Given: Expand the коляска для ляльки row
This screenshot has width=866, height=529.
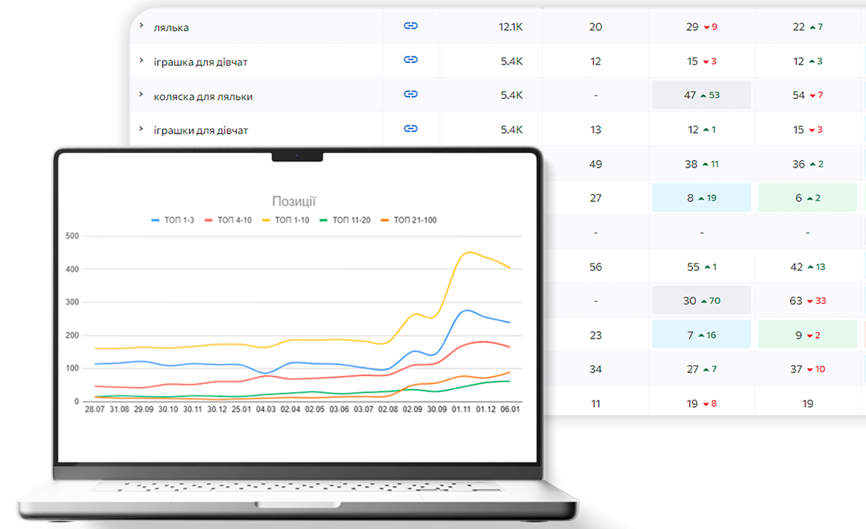Looking at the screenshot, I should [x=141, y=95].
